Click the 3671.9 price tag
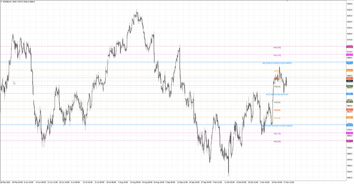 350,141
